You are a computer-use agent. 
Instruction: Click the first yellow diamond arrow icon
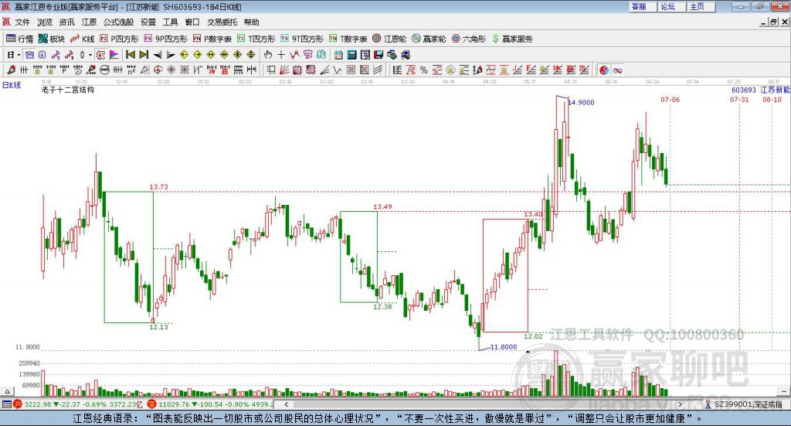coord(184,55)
